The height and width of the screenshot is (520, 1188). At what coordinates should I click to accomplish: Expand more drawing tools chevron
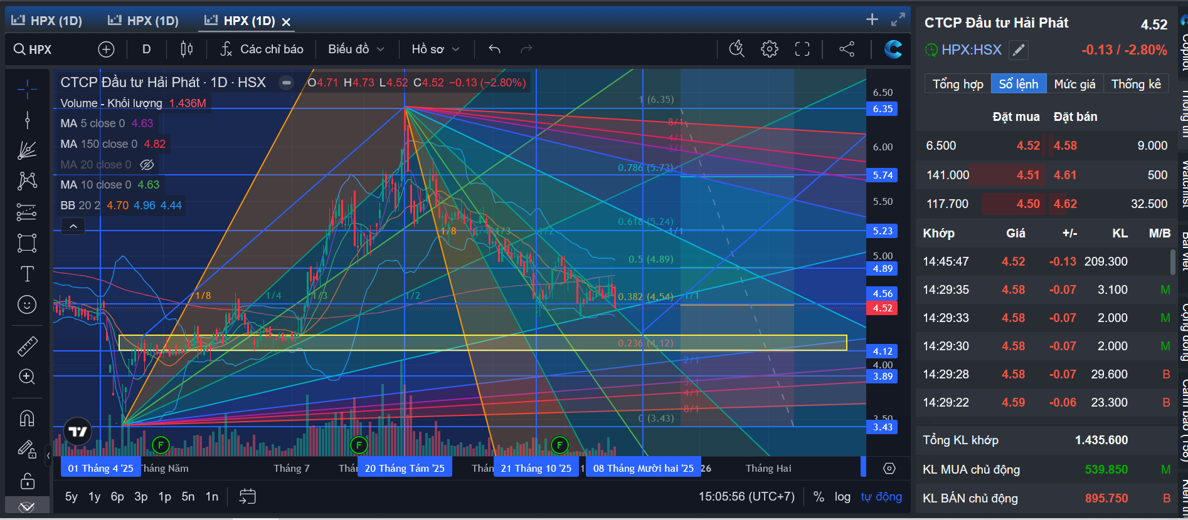[x=27, y=506]
